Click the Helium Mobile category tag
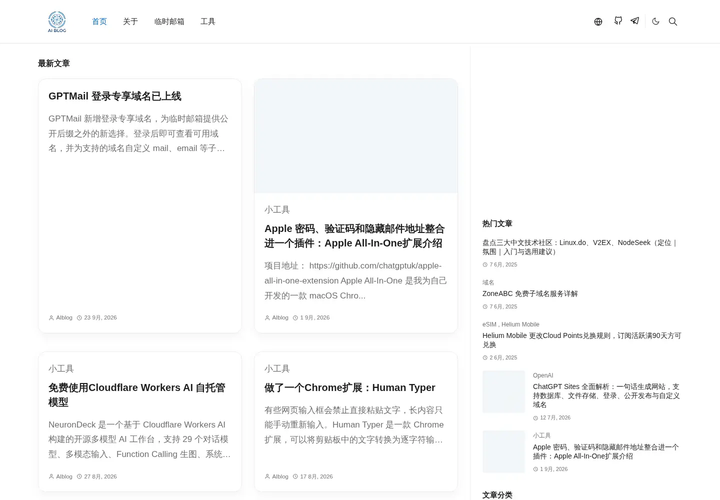The width and height of the screenshot is (720, 500). [520, 324]
